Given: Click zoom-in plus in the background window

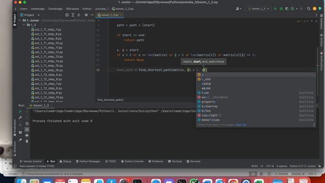Looking at the screenshot, I should point(303,174).
